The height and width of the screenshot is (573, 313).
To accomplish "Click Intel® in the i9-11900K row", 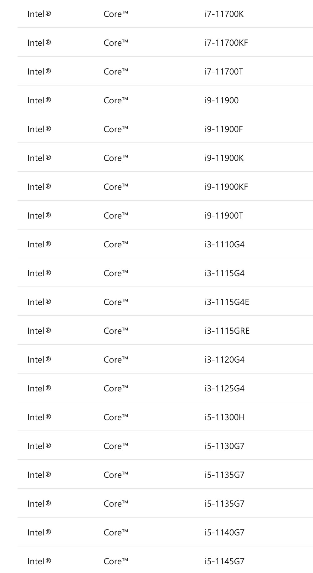I will 39,158.
